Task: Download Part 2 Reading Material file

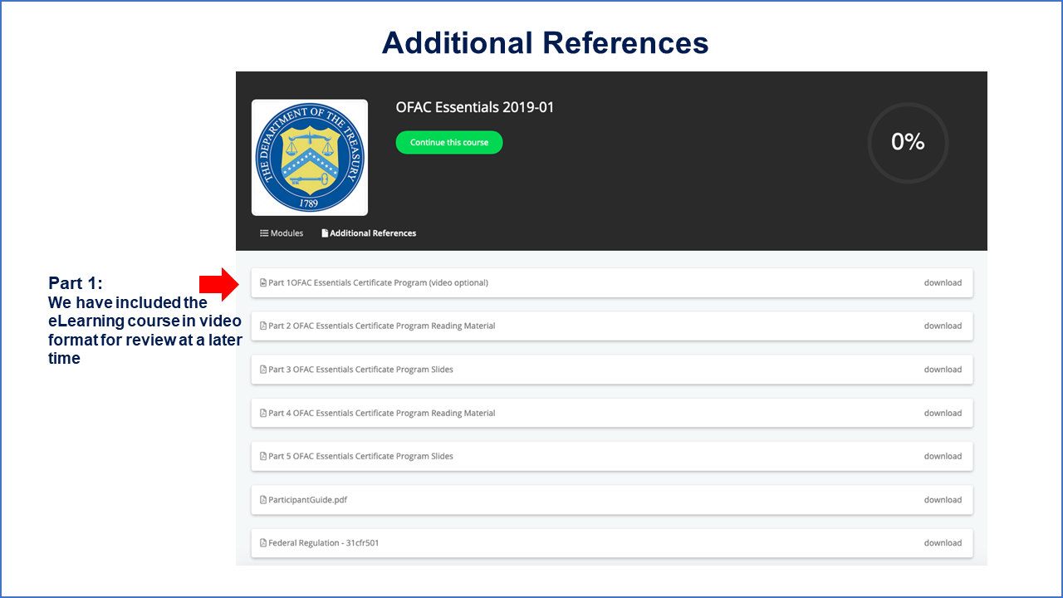Action: (x=943, y=326)
